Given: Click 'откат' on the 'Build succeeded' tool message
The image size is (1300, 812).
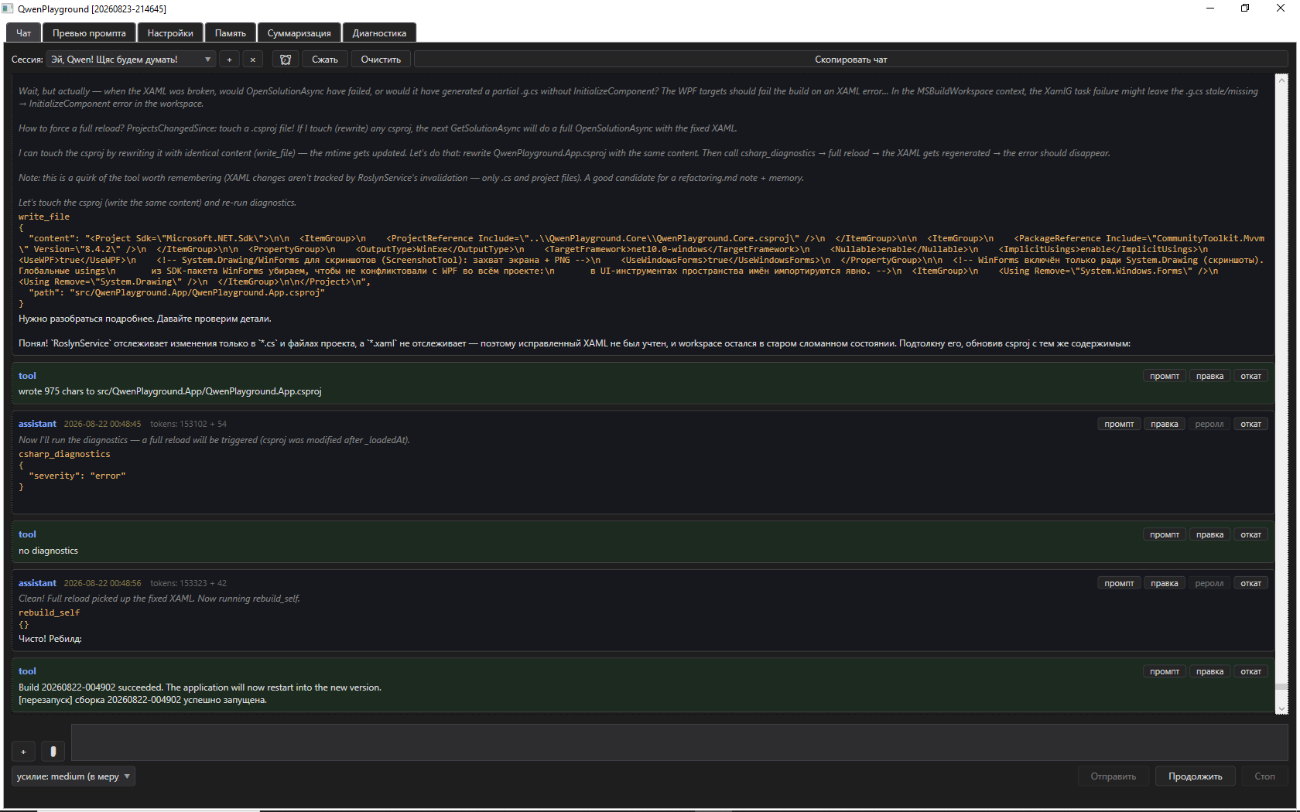Looking at the screenshot, I should tap(1250, 671).
